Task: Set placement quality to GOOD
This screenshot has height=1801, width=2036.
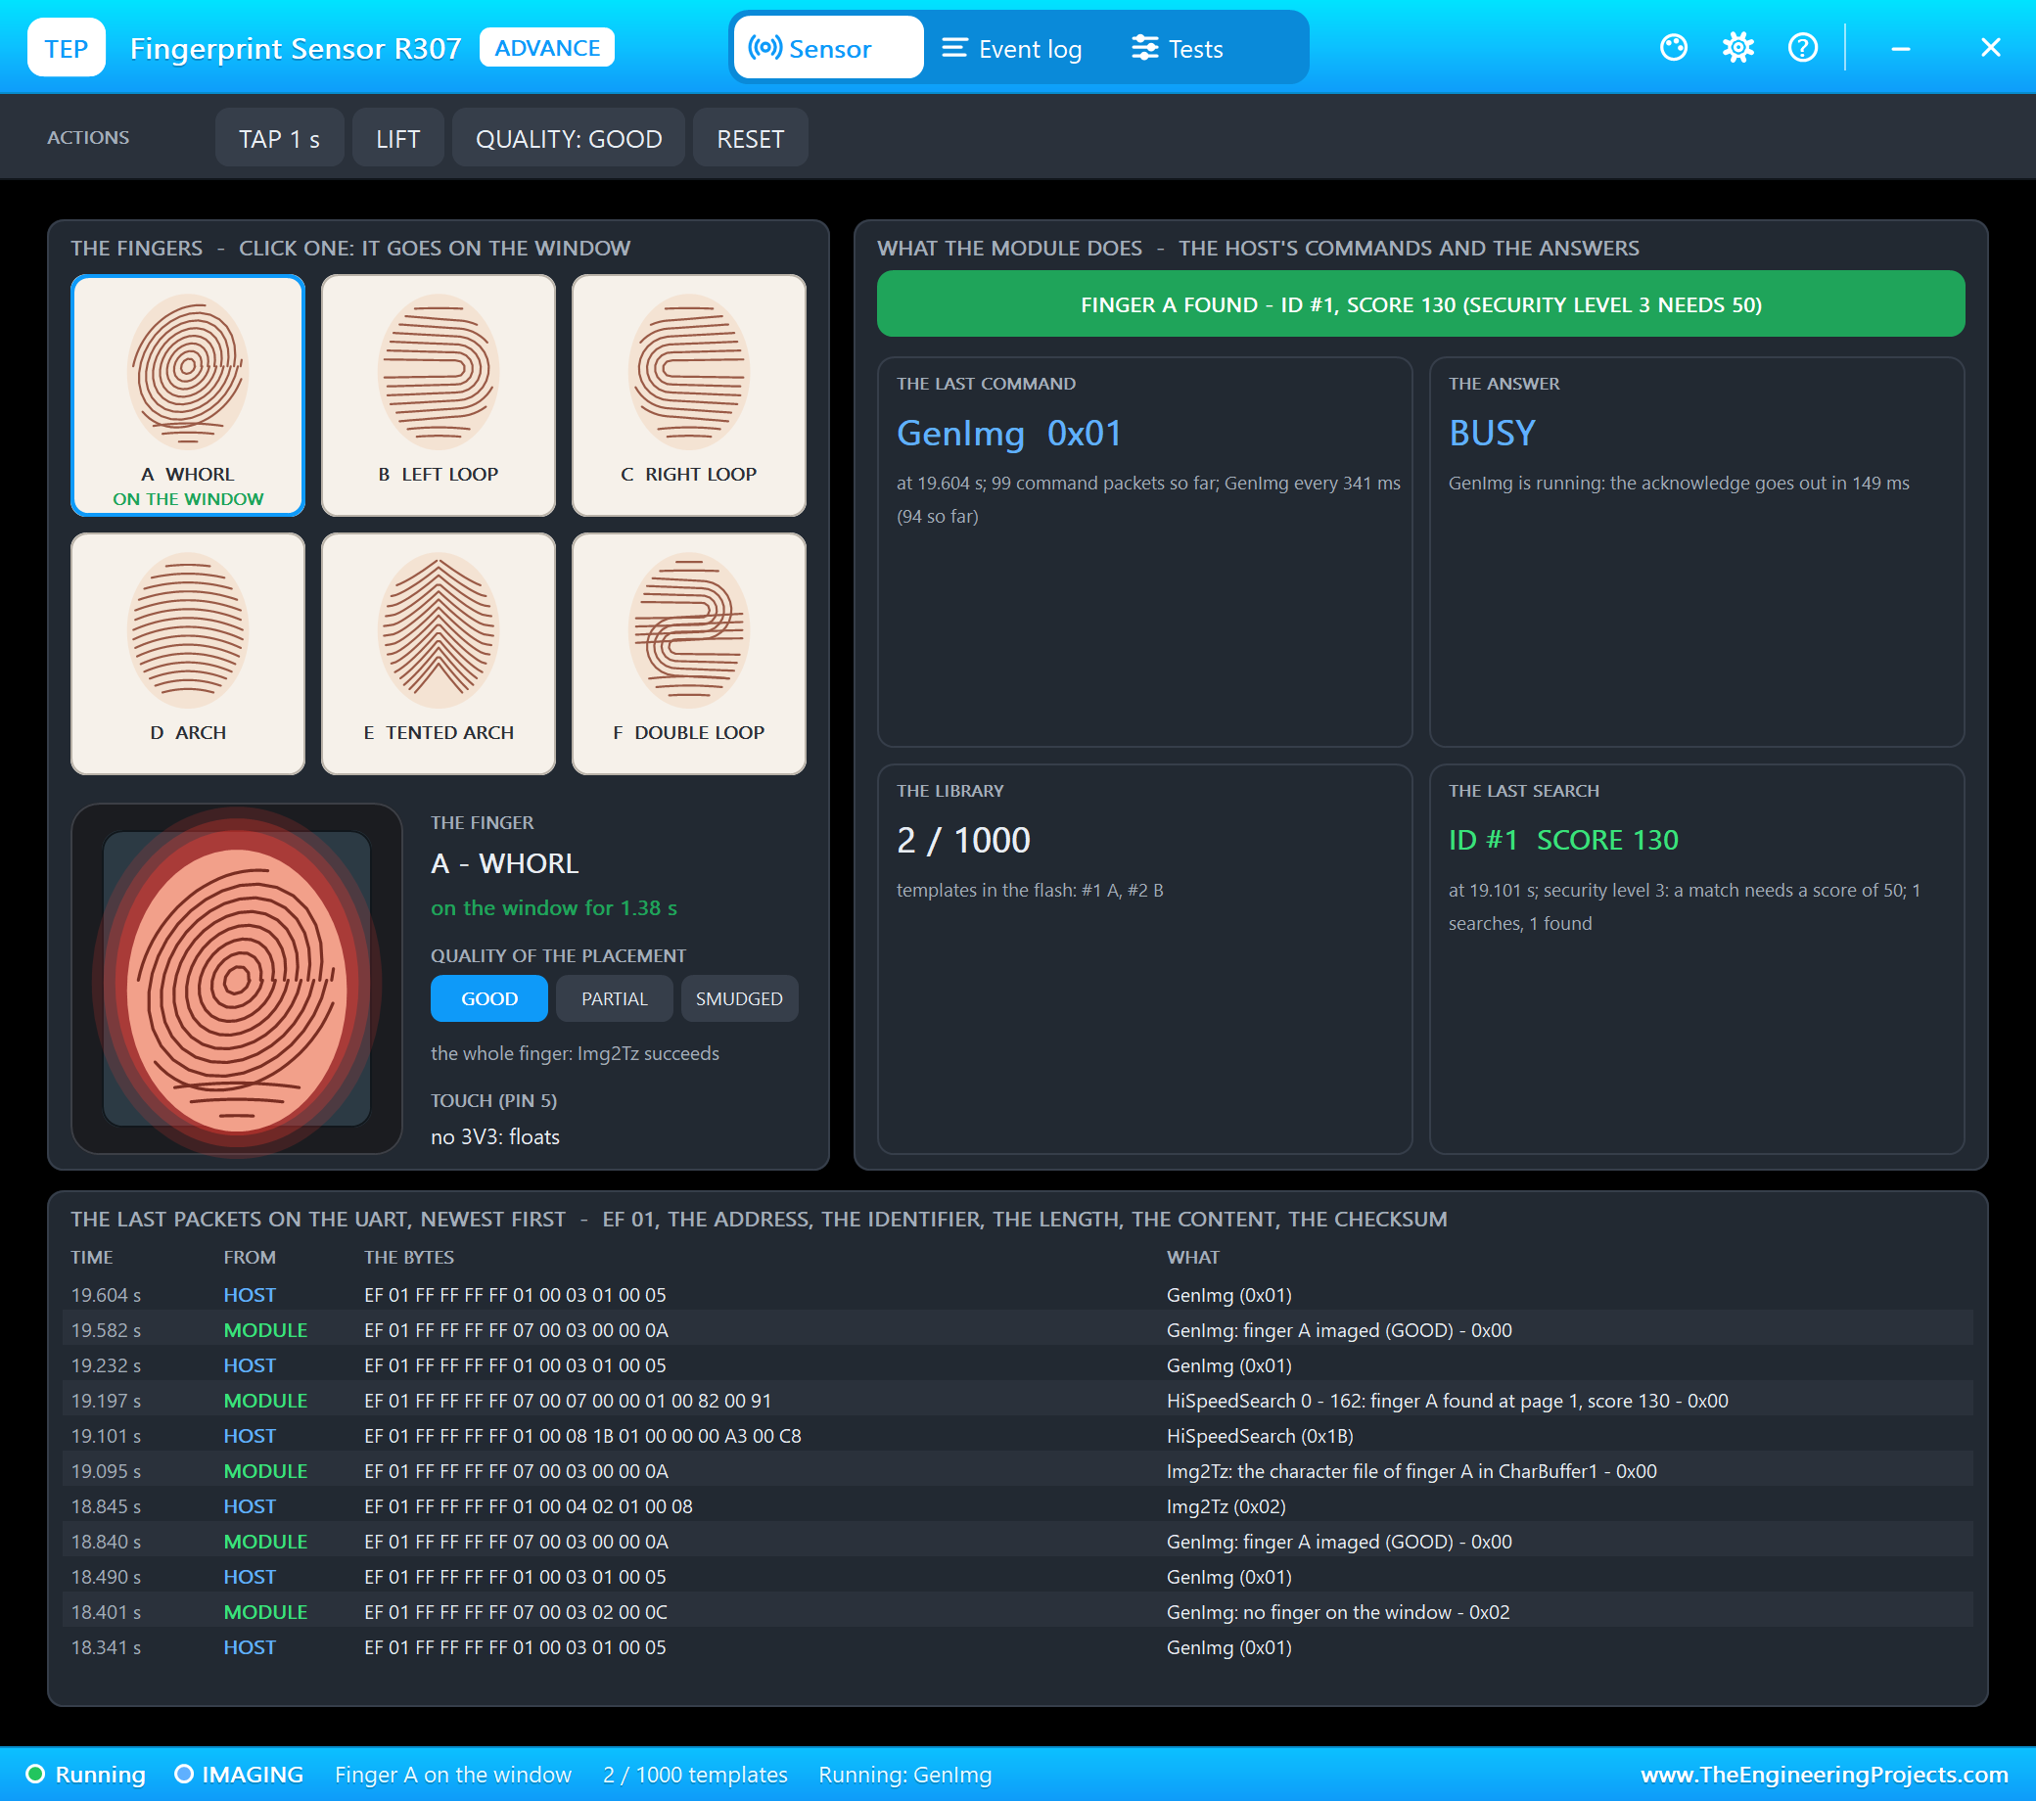Action: tap(489, 998)
